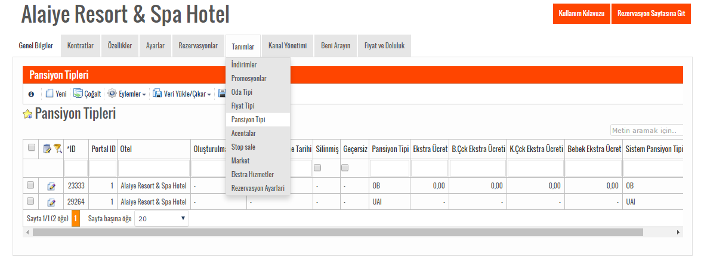This screenshot has height=263, width=701.
Task: Select Stop sale from the menu
Action: 258,147
